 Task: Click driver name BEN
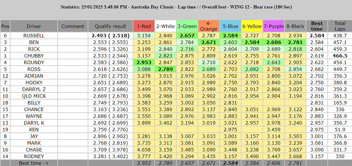[34, 42]
